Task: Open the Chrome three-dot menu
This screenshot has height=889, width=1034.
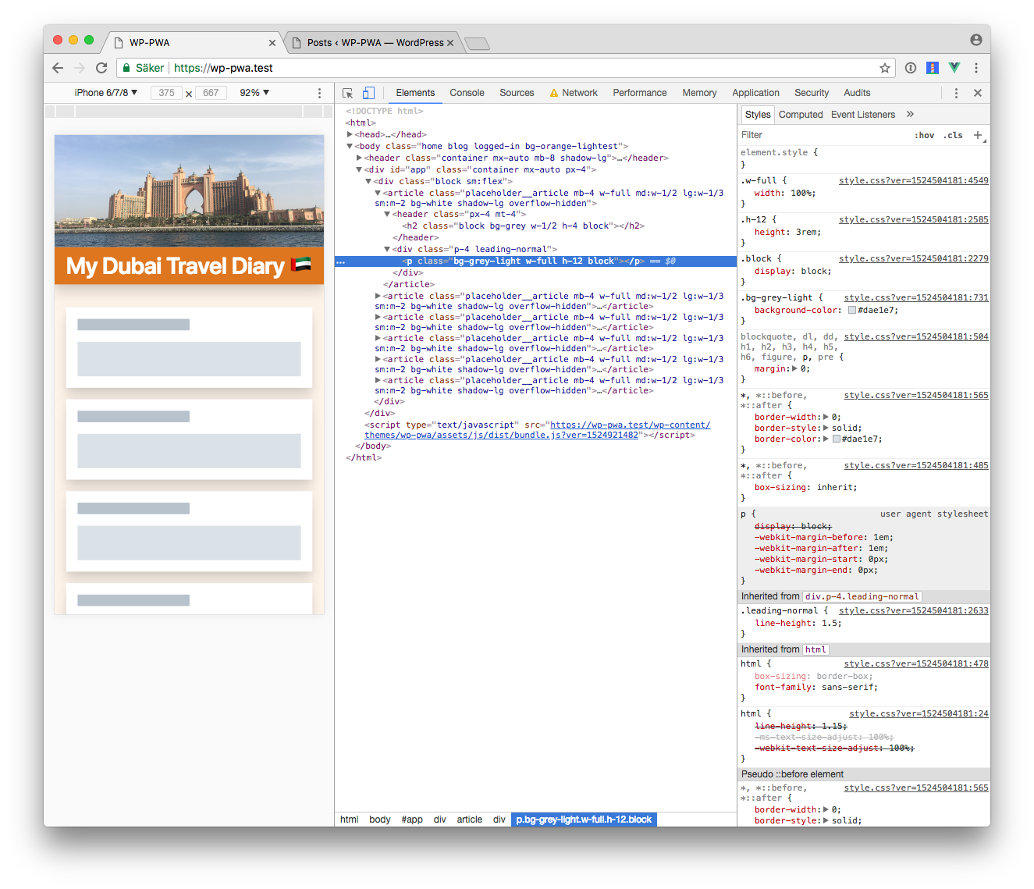Action: click(976, 68)
